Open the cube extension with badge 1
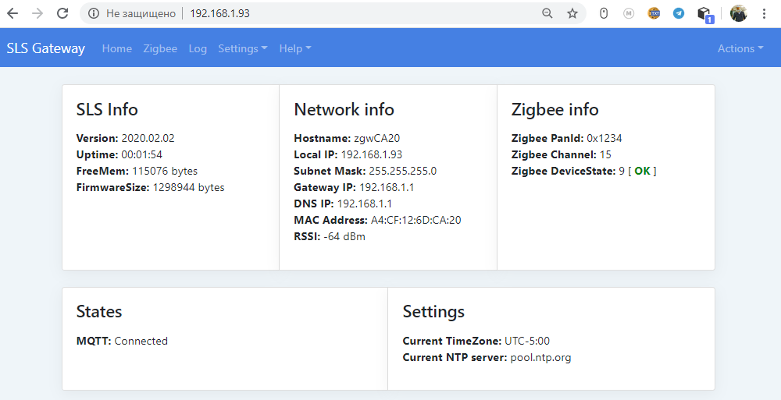Screen dimensions: 781x400 point(704,14)
